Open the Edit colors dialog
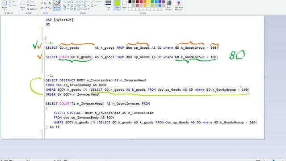Screen dimensions: 286x161 pos(169,5)
